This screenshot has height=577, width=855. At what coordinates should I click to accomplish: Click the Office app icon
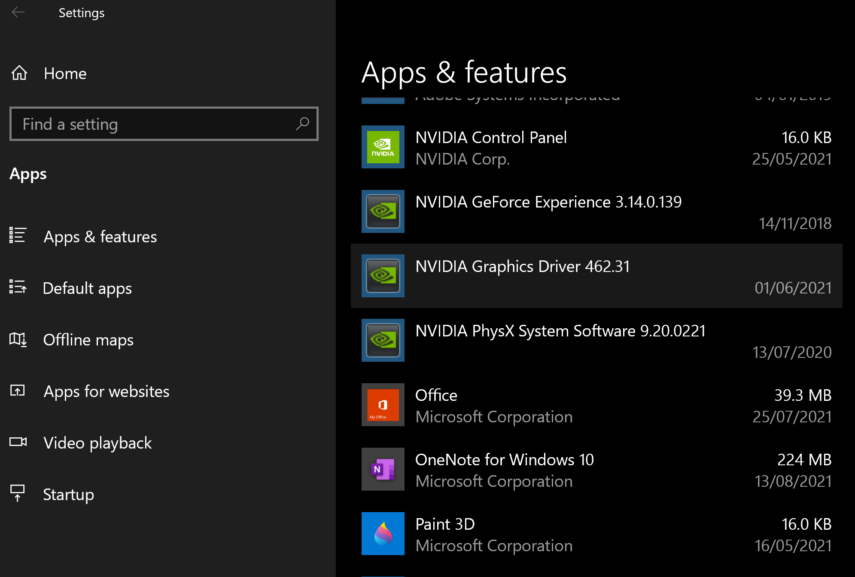click(383, 405)
